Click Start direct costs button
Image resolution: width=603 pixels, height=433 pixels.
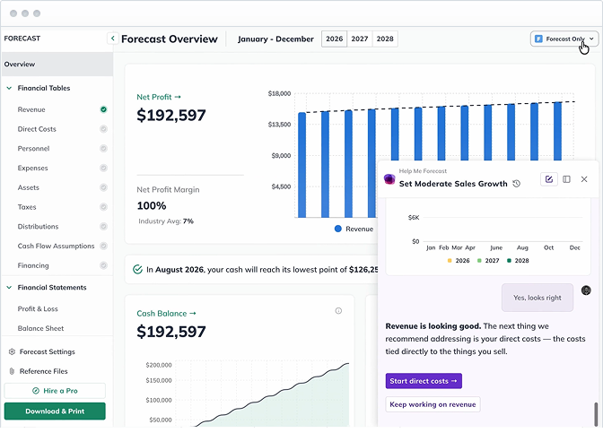[x=424, y=381]
